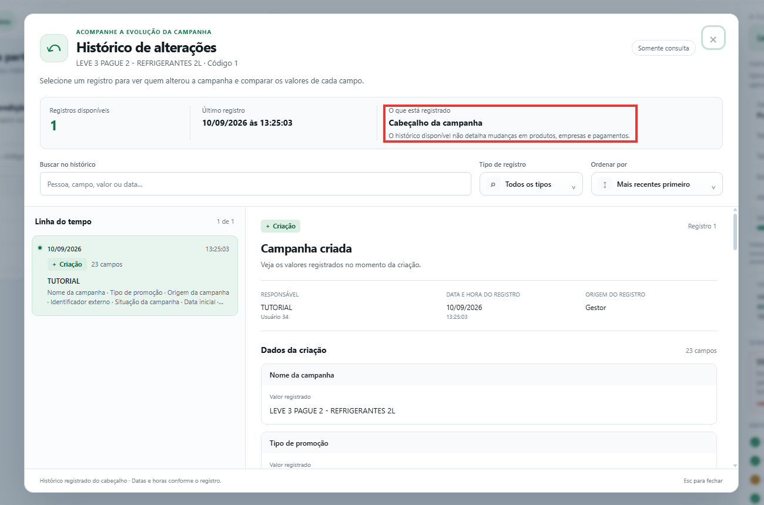764x505 pixels.
Task: Click the Registro 1 label
Action: 702,226
